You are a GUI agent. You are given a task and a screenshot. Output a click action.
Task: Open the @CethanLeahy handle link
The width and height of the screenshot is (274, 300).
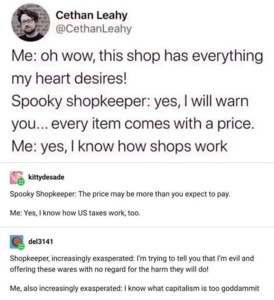[x=94, y=29]
